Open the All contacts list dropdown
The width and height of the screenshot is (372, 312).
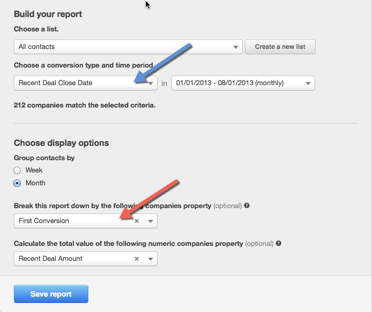click(x=128, y=47)
